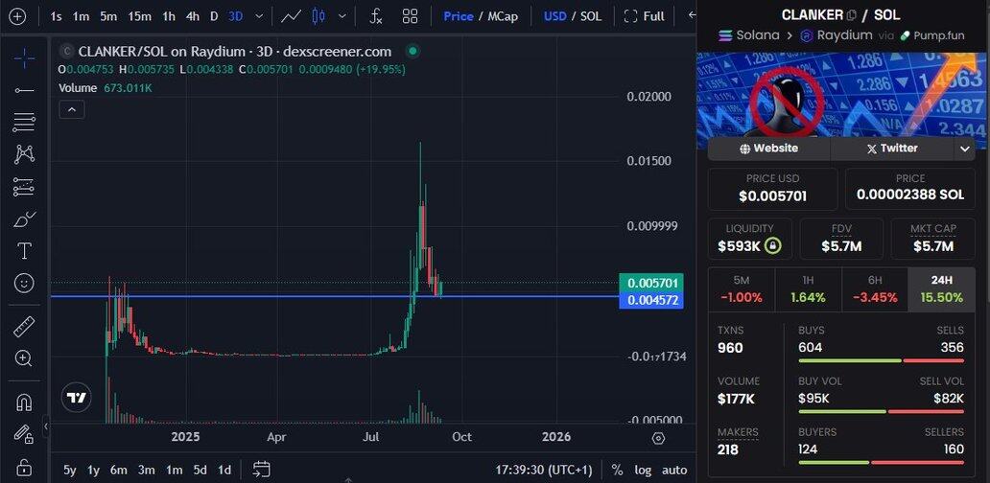Set the date range to 1y
The image size is (990, 483).
[93, 470]
